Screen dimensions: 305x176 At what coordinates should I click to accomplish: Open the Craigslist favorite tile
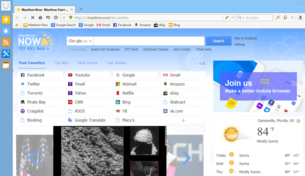tap(40, 111)
